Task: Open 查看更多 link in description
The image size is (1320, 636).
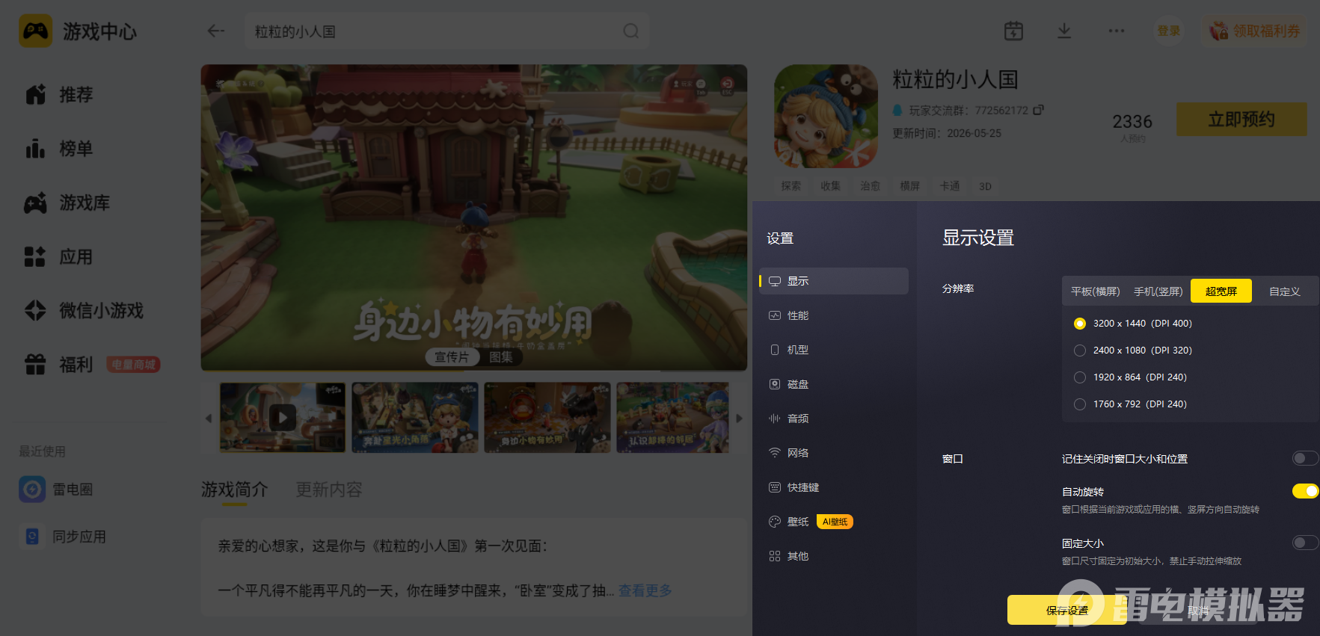Action: click(645, 590)
